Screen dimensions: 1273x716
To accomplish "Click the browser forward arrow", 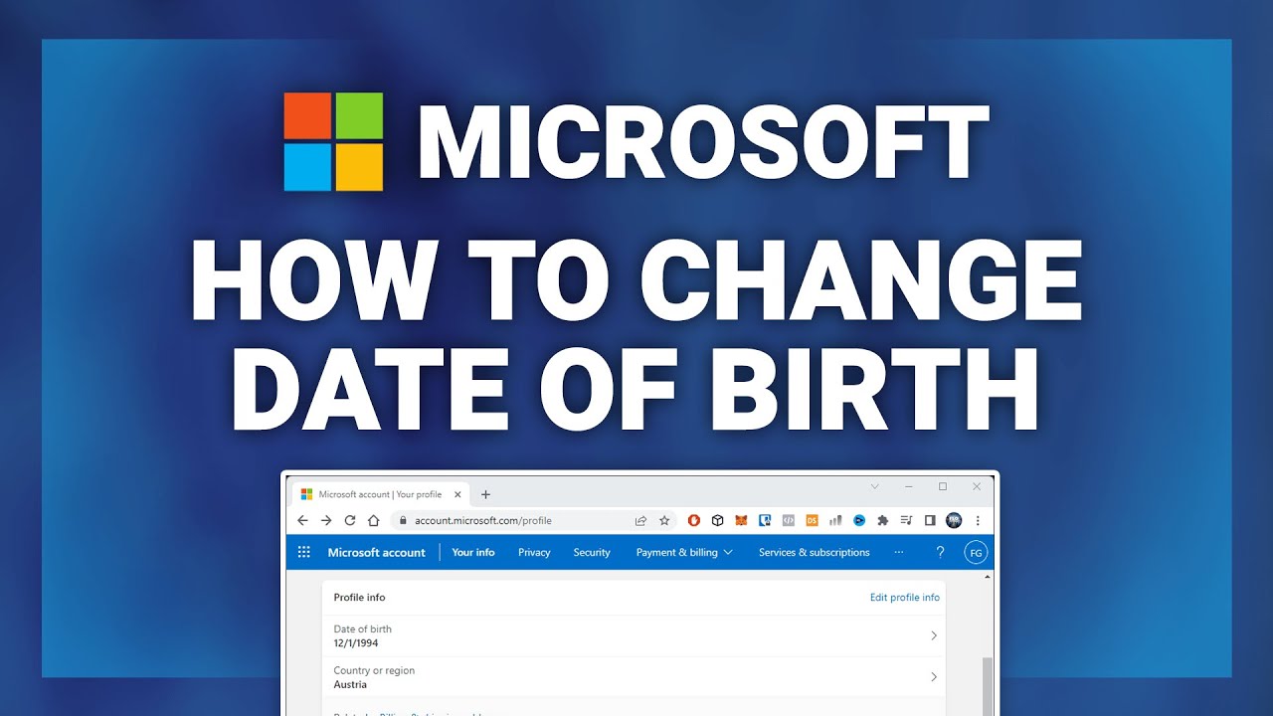I will pos(326,520).
